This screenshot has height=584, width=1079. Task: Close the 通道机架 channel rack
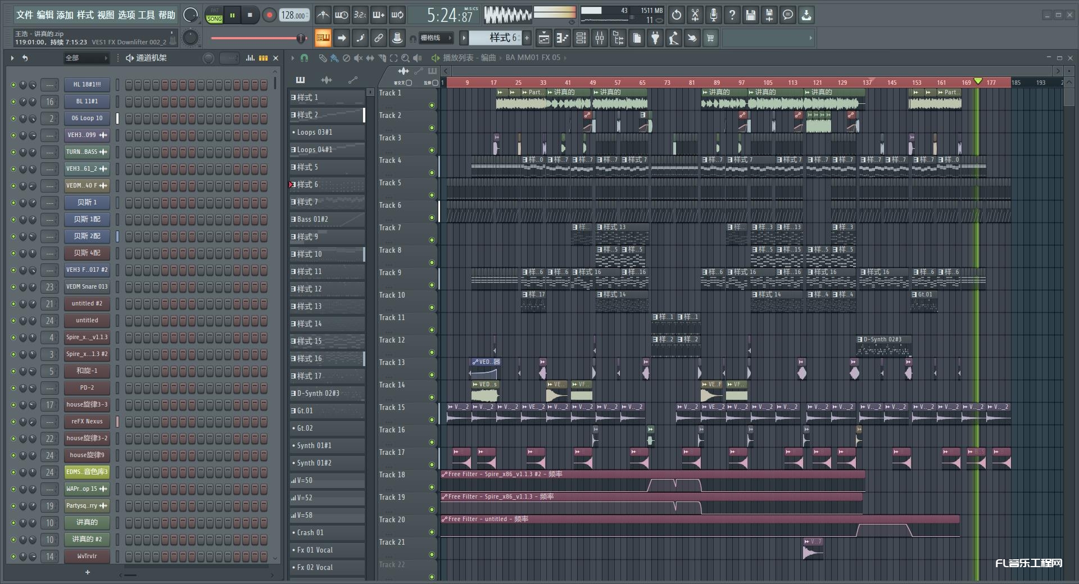275,58
